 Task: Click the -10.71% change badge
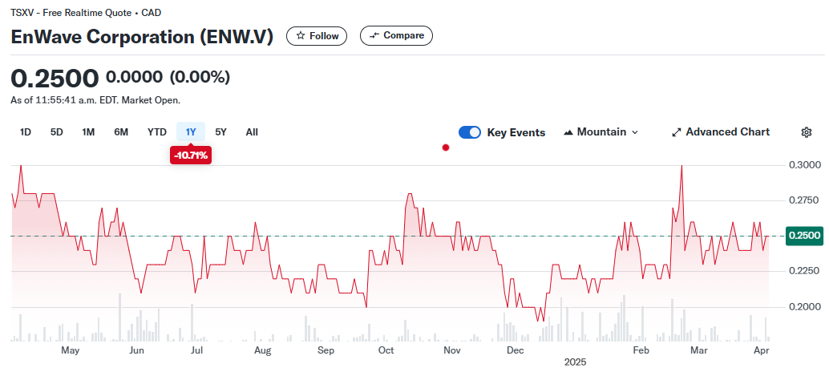191,156
